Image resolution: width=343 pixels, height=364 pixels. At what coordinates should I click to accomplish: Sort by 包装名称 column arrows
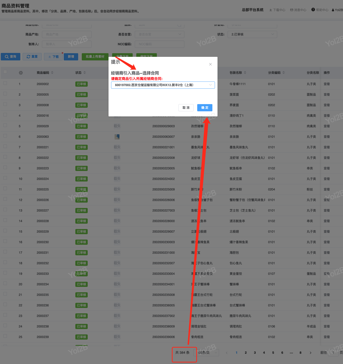(x=245, y=73)
